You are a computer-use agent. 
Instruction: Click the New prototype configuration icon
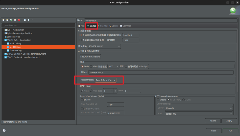click(7, 20)
